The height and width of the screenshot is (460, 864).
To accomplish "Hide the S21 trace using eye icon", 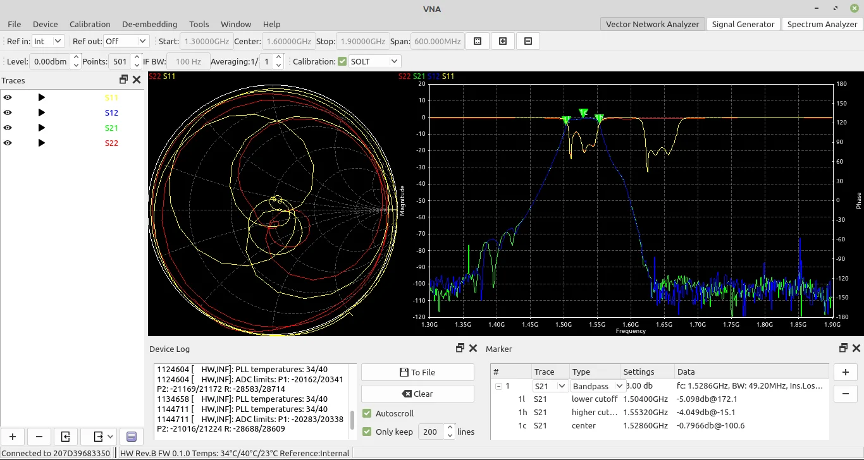I will [8, 128].
